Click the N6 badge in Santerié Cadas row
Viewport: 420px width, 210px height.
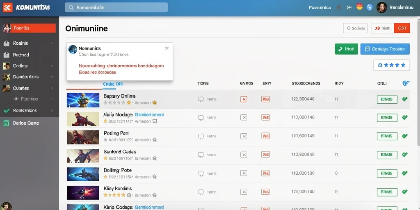pyautogui.click(x=265, y=155)
